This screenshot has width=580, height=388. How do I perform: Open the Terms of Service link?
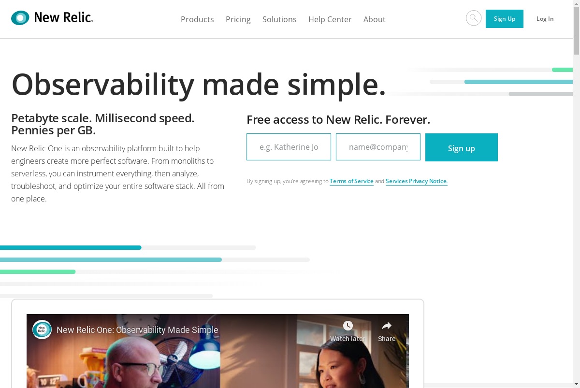tap(351, 181)
